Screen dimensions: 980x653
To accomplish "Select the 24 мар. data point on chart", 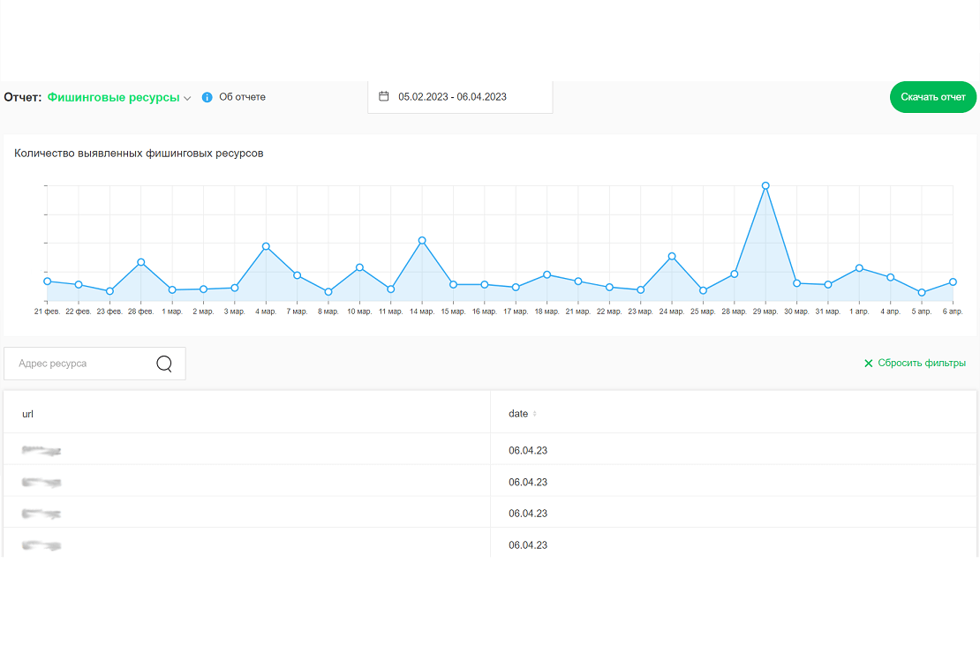I will 672,256.
